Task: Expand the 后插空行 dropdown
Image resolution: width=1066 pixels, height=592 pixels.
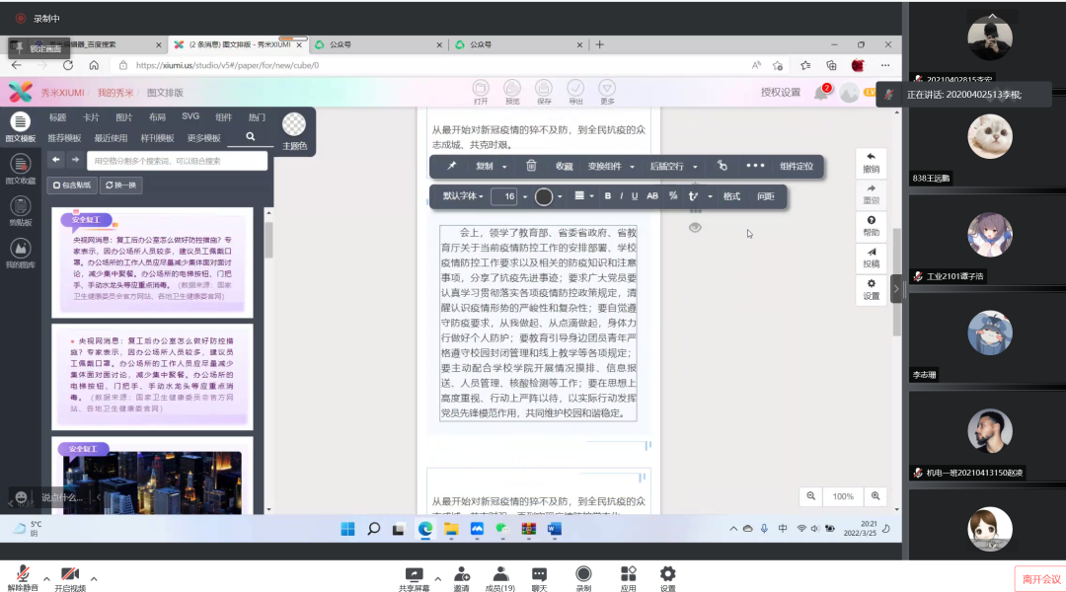Action: click(x=673, y=166)
